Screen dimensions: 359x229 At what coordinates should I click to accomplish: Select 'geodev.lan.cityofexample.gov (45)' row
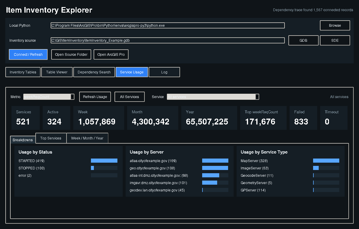pos(179,190)
